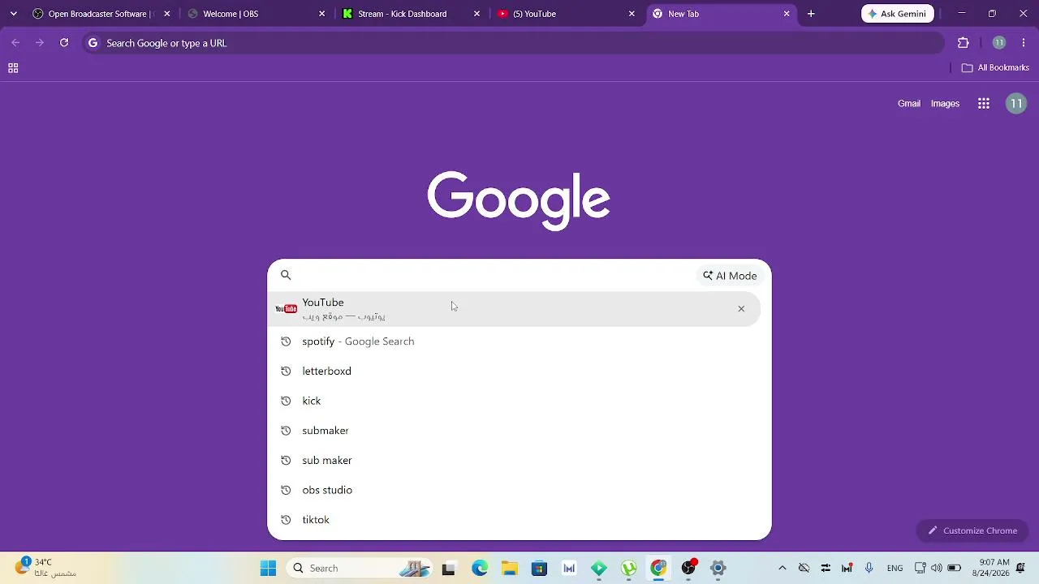
Task: Activate AI Mode in the search box
Action: 730,276
